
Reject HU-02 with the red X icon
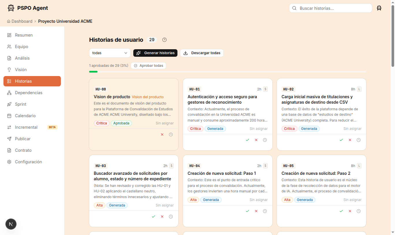(350, 140)
